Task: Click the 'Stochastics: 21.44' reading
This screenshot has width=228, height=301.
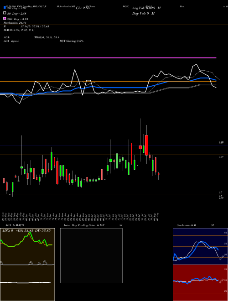Action: [x=15, y=23]
